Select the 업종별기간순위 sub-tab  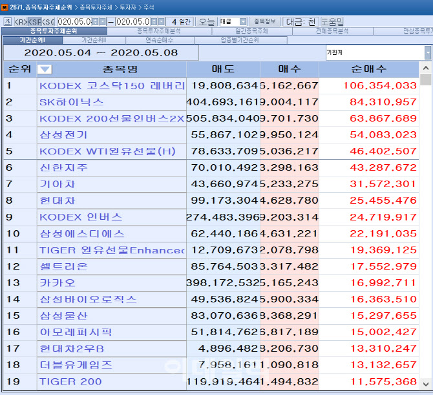tap(240, 40)
